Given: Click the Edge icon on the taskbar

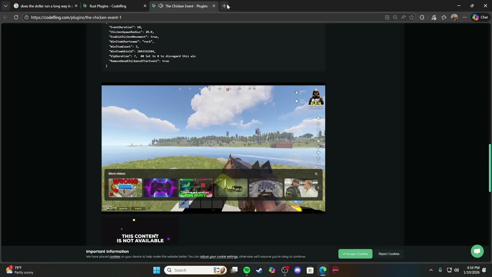Looking at the screenshot, I should pos(323,270).
